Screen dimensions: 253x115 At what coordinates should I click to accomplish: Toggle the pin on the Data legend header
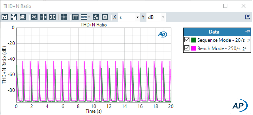click(247, 32)
